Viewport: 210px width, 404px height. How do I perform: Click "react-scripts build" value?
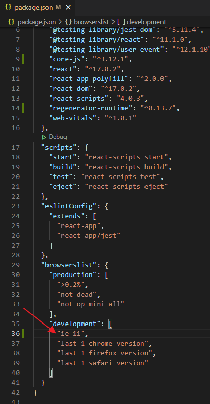click(126, 167)
